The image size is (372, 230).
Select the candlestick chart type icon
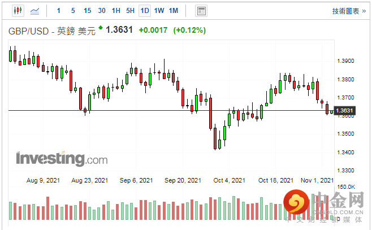tap(17, 10)
